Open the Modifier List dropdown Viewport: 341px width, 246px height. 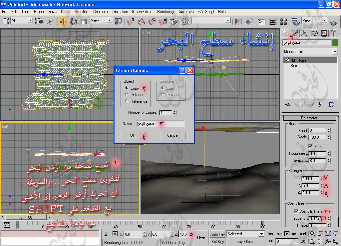tap(335, 52)
